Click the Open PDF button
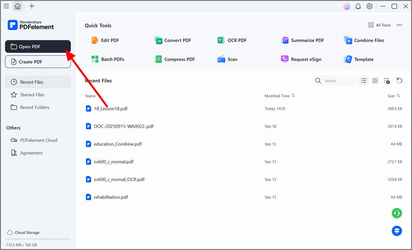The image size is (412, 250). tap(38, 47)
